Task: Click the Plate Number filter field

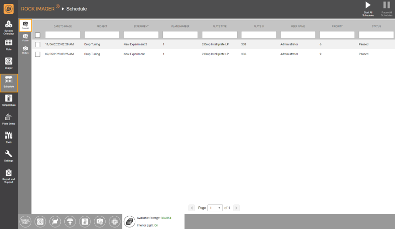Action: coord(180,34)
